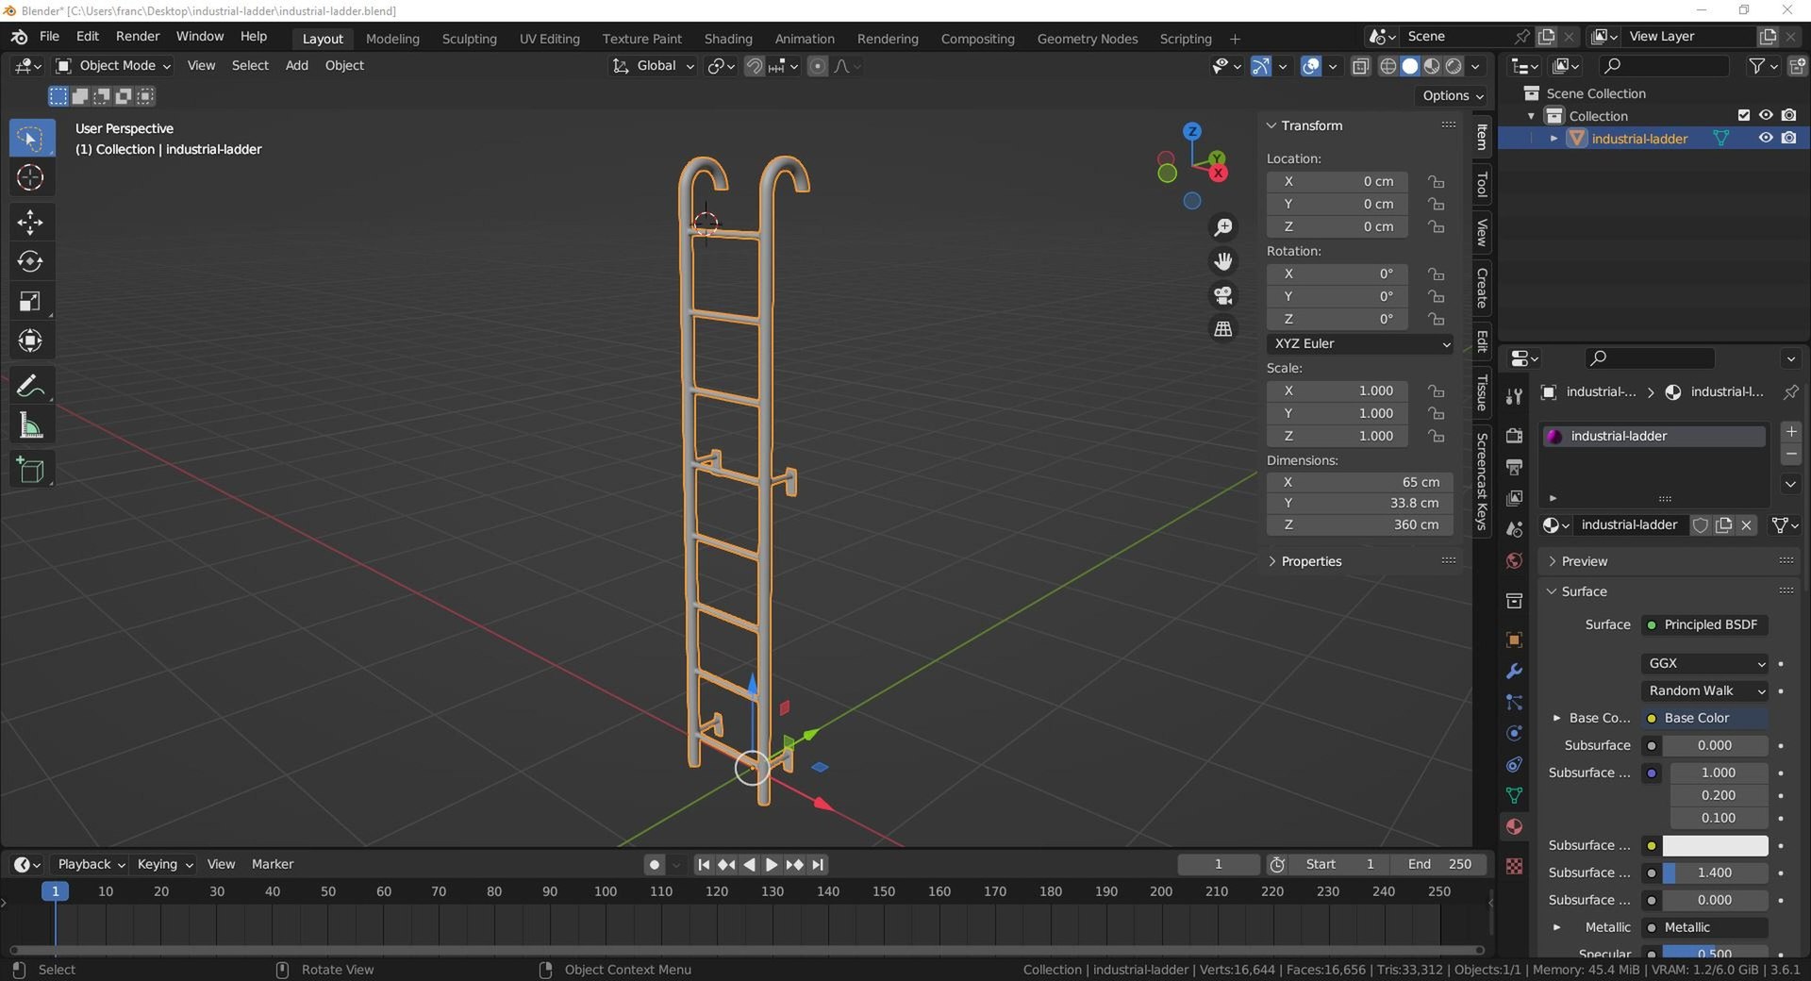
Task: Open the World properties tab
Action: click(1514, 560)
